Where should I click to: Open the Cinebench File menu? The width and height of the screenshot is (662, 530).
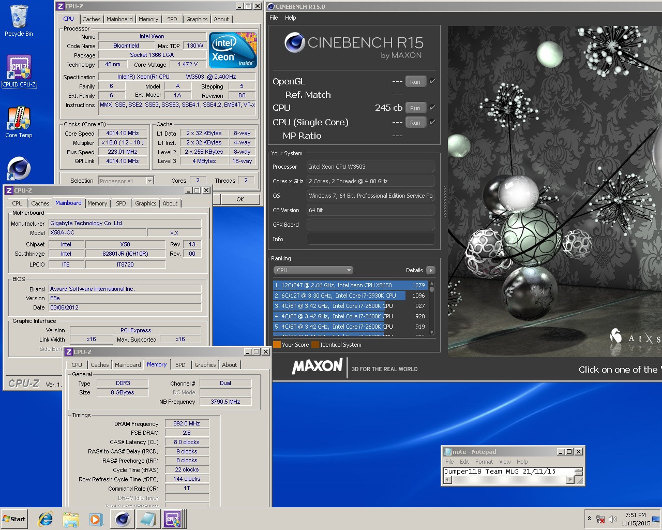pos(274,18)
